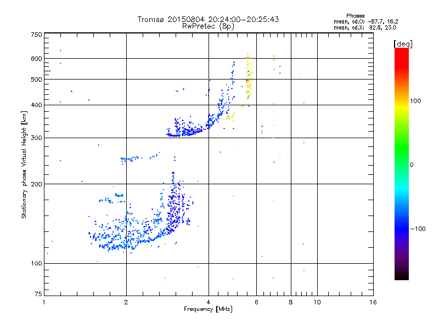Select the 'mean, sd,X: 92.5, 23.0' text
Viewport: 439px width, 329px height.
click(365, 27)
